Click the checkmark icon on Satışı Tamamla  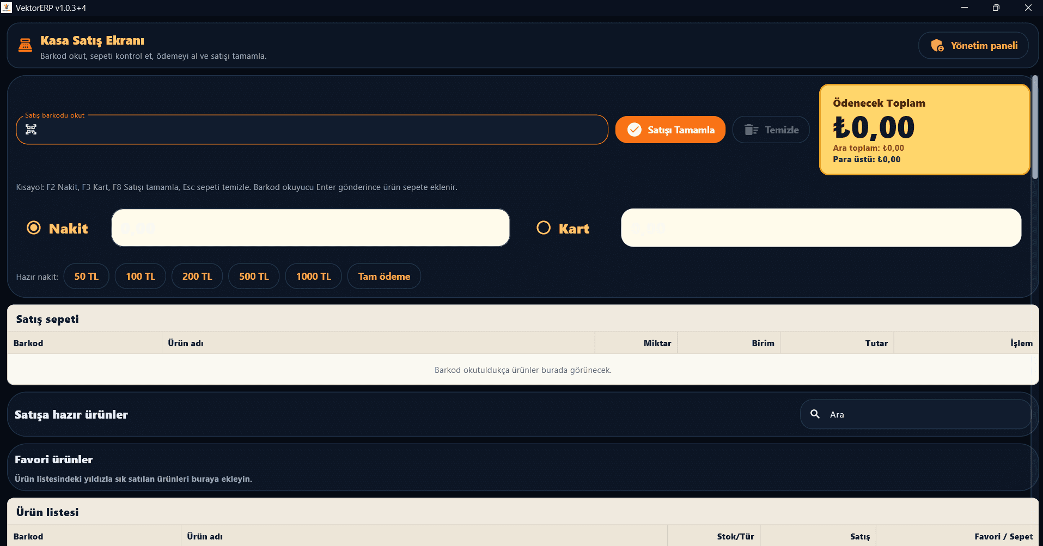(x=634, y=130)
